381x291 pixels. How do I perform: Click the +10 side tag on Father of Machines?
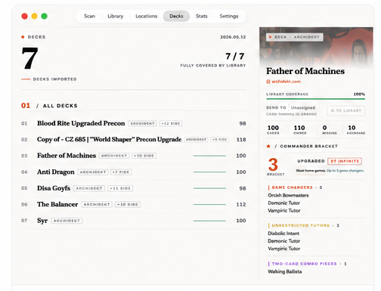point(144,156)
